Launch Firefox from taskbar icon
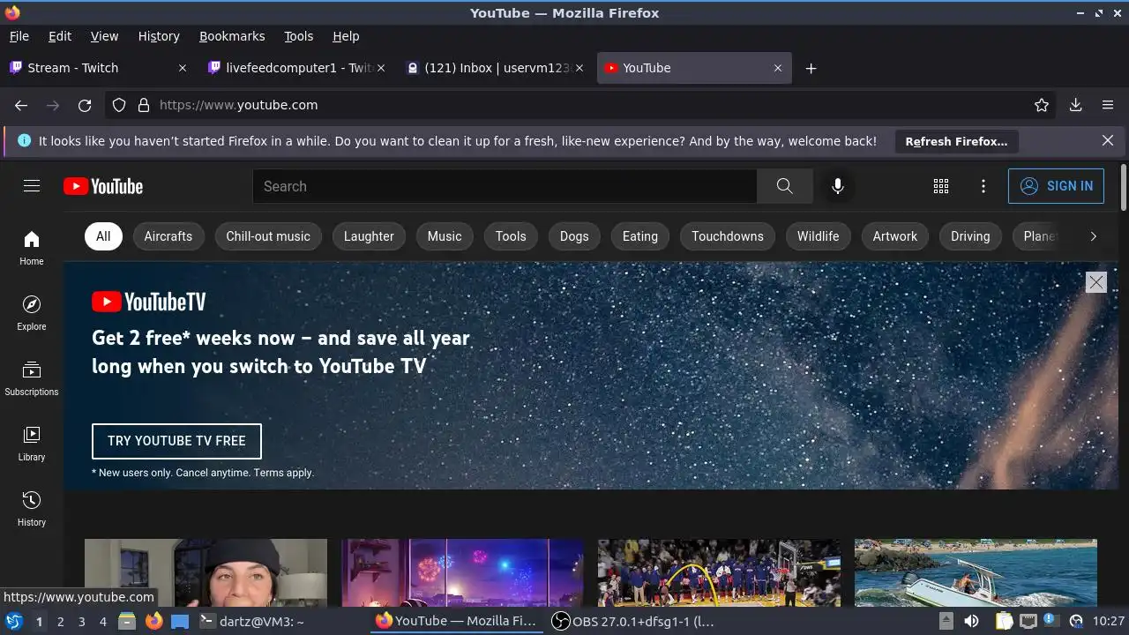 [x=154, y=621]
